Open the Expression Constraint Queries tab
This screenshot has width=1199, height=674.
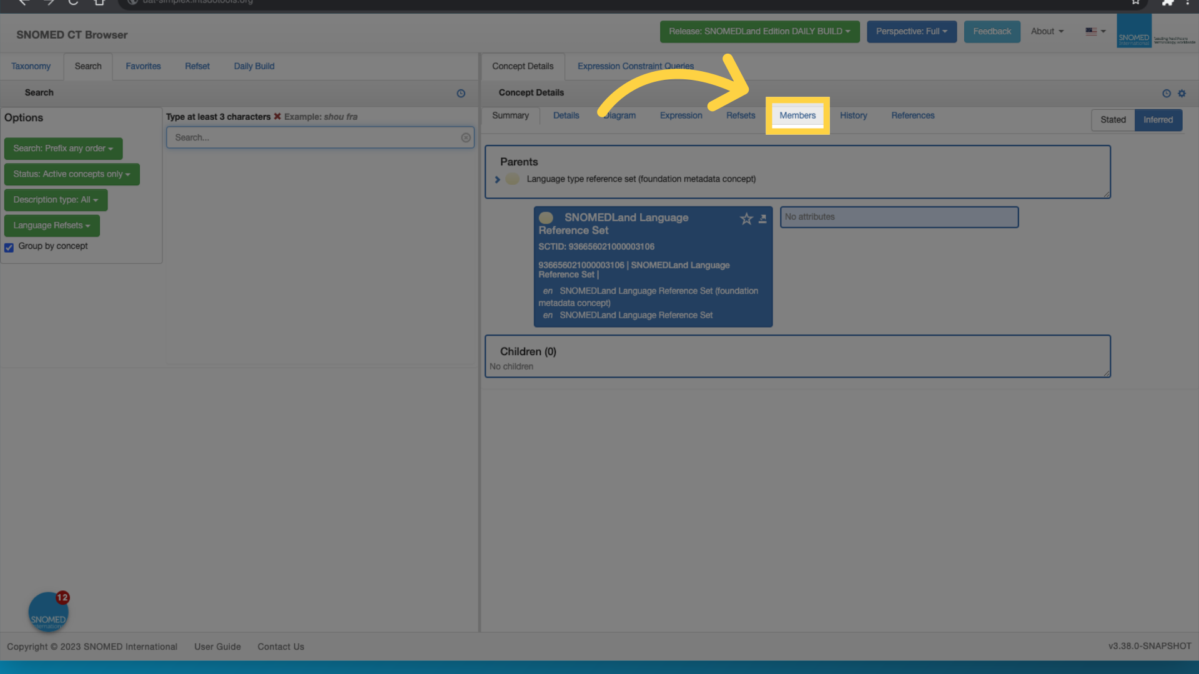coord(636,66)
